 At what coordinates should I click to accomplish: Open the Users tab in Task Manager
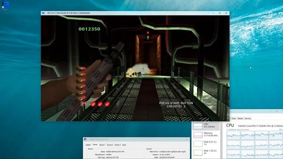pyautogui.click(x=234, y=118)
